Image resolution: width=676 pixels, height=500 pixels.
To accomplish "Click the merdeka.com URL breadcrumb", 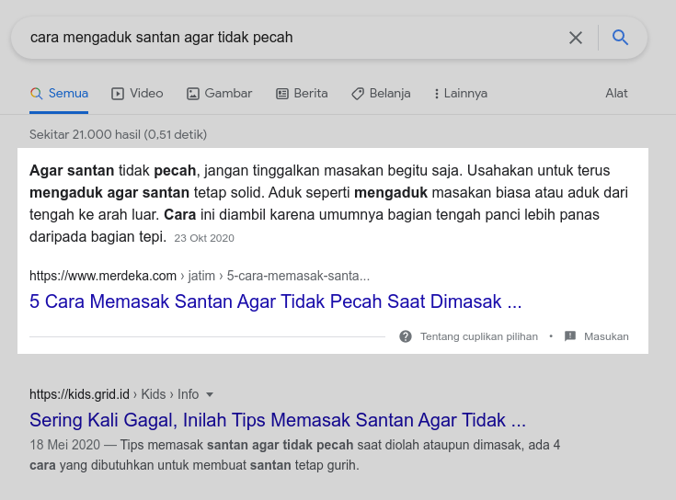I will (200, 276).
